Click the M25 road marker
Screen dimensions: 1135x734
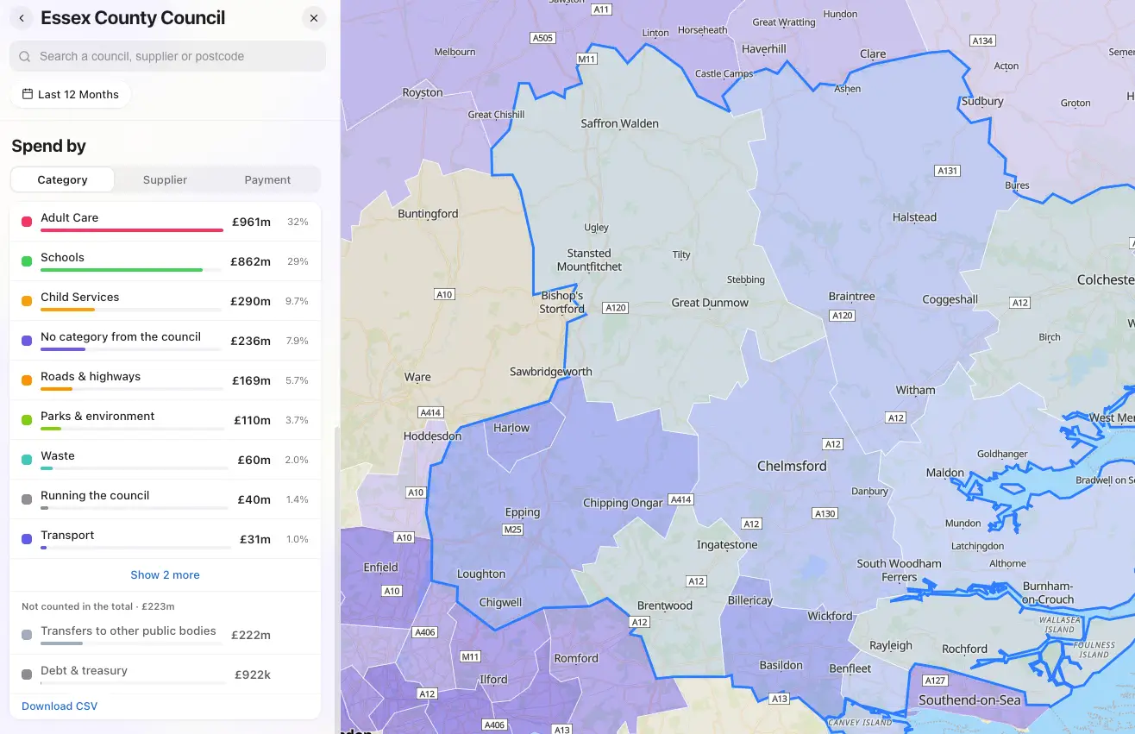tap(513, 530)
